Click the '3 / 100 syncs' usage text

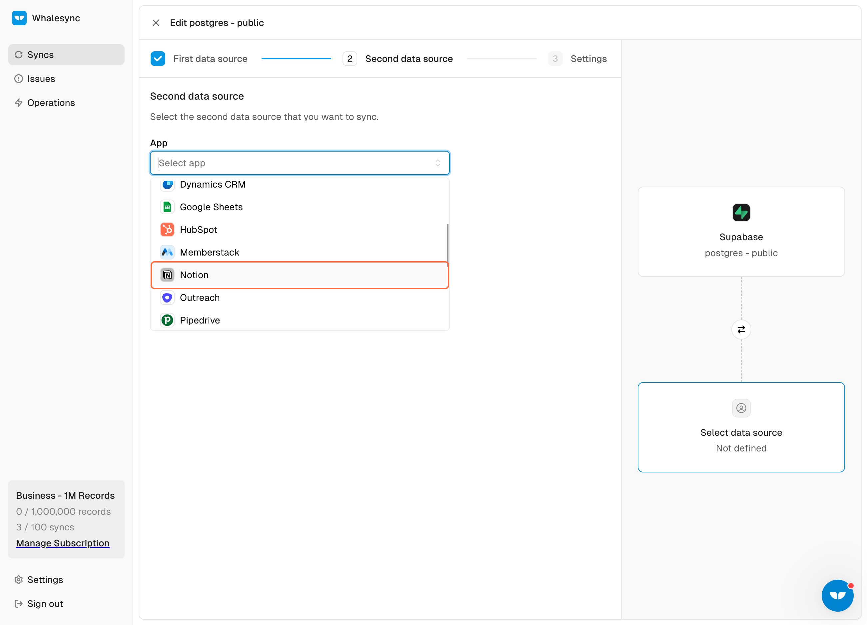45,527
